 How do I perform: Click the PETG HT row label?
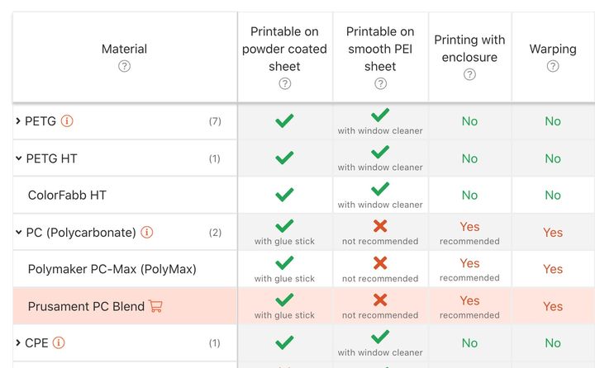[51, 158]
